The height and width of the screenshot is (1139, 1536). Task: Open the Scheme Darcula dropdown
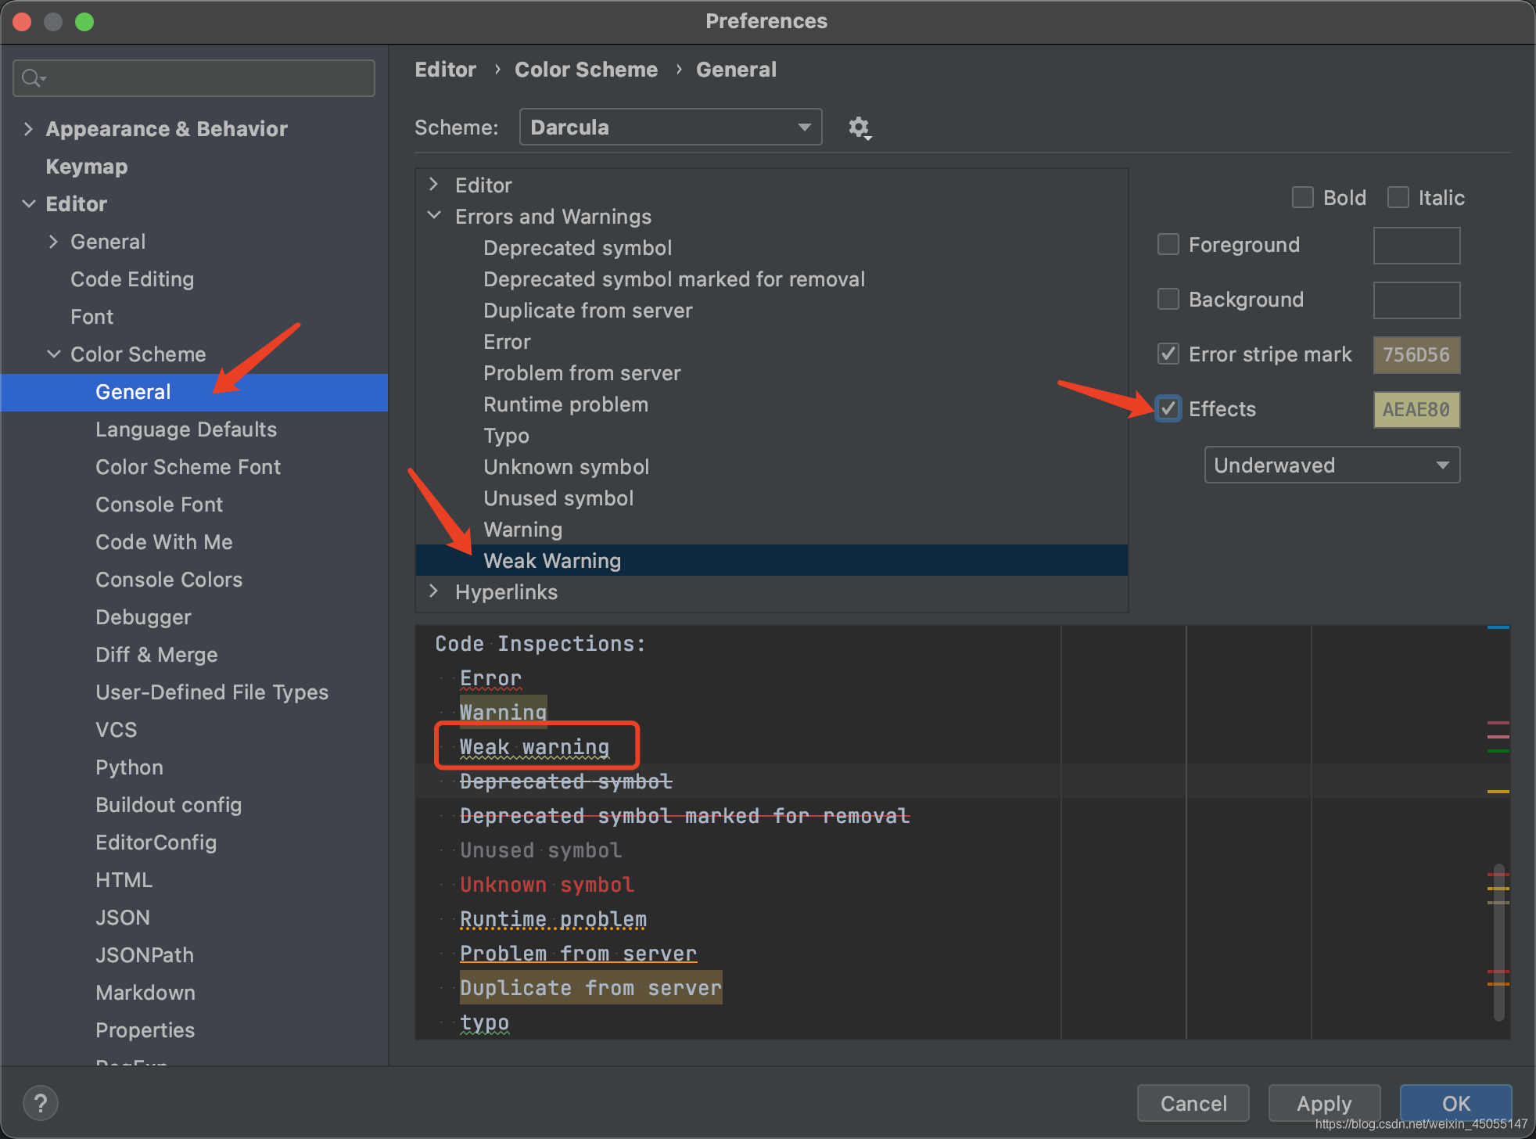(670, 128)
